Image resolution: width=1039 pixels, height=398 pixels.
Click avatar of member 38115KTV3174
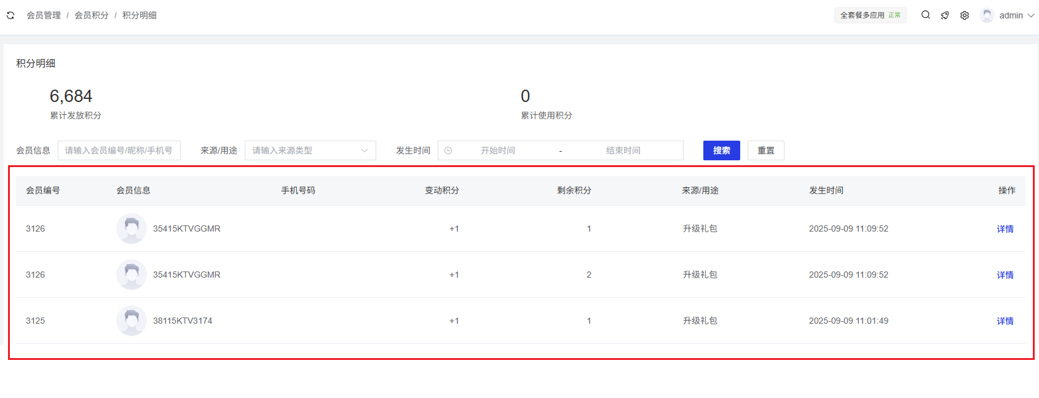pos(131,321)
